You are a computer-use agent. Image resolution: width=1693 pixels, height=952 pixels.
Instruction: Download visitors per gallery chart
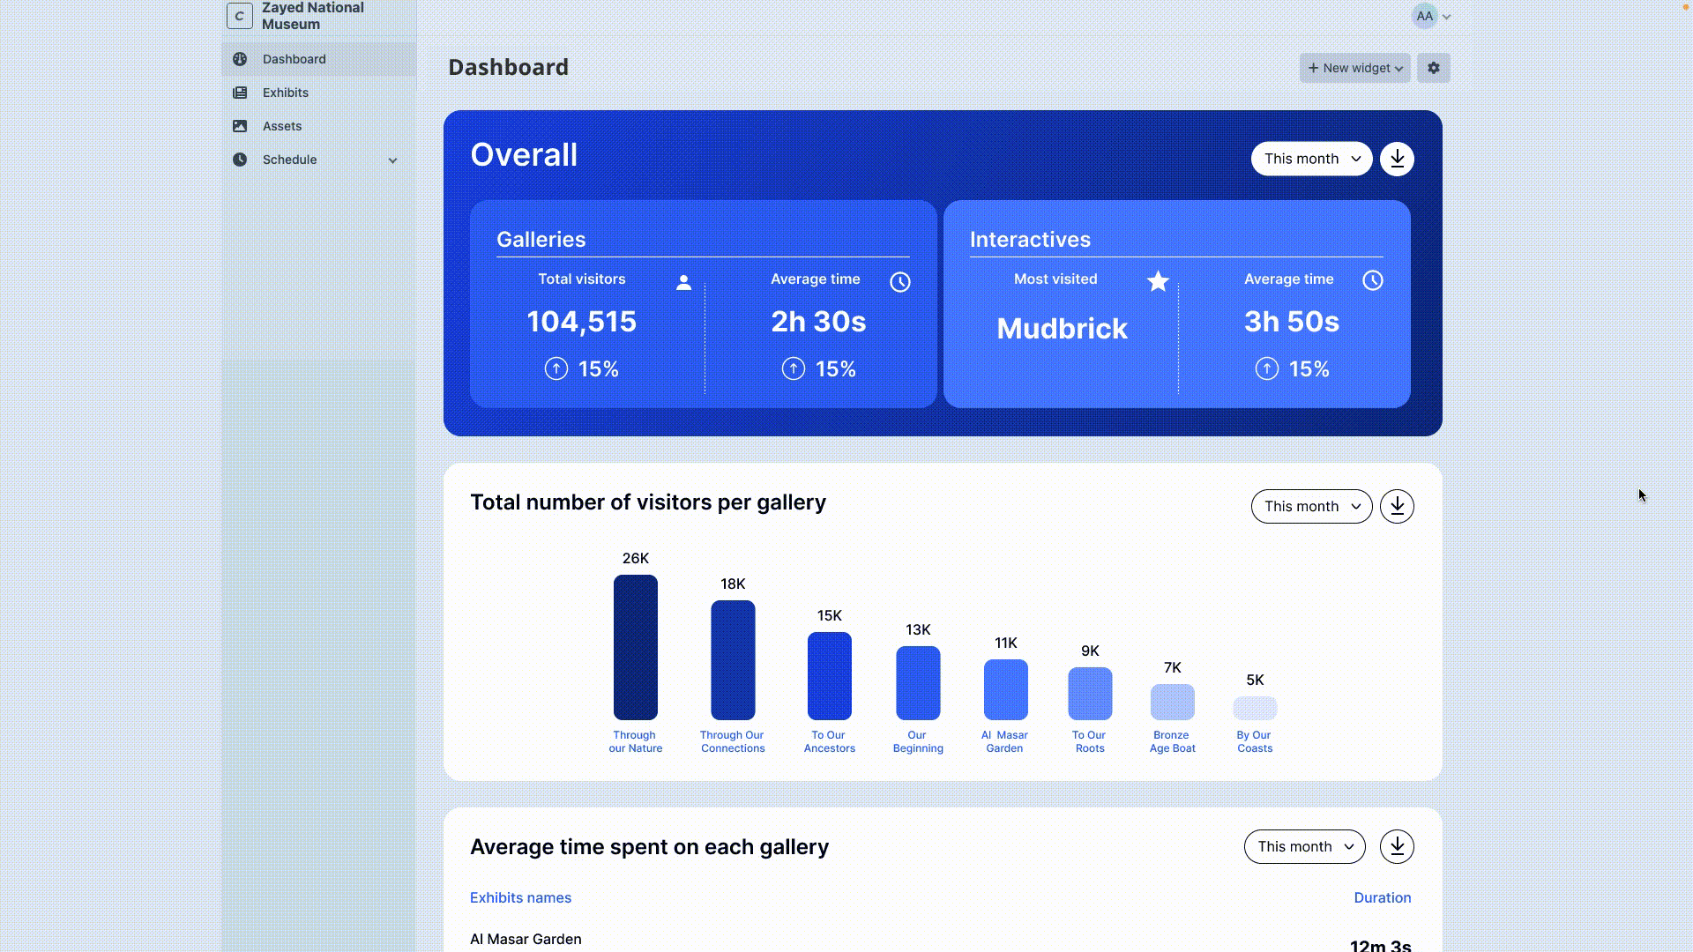click(x=1397, y=506)
